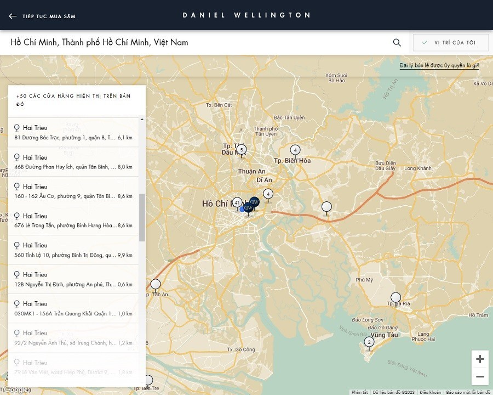Click the store list scrollbar thumb
This screenshot has width=493, height=395.
pos(142,217)
